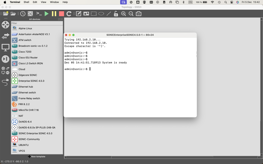Open the Shell menu in the menu bar
The height and width of the screenshot is (164, 263).
(x=26, y=2)
